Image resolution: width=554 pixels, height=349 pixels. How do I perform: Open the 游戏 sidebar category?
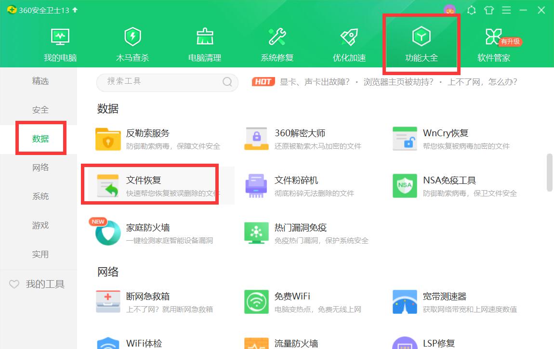point(40,225)
